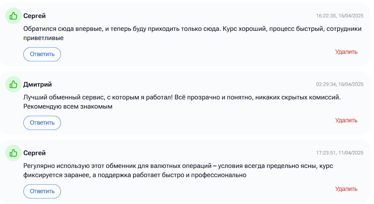Image resolution: width=374 pixels, height=204 pixels.
Task: Click review text starting with Обратился сюда впервые
Action: [192, 33]
